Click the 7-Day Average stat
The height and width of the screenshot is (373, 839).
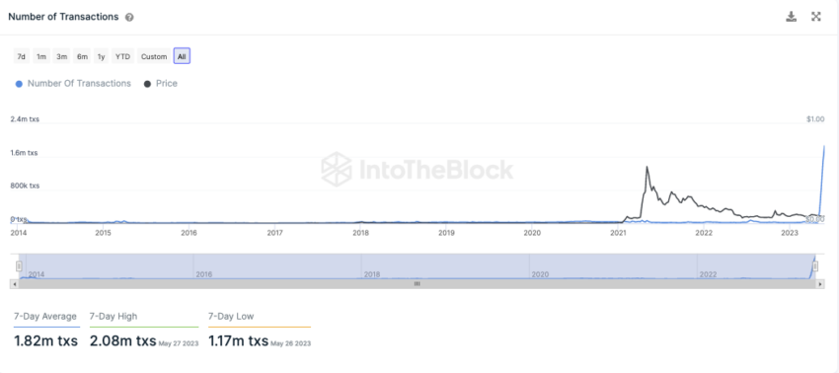[x=46, y=330]
